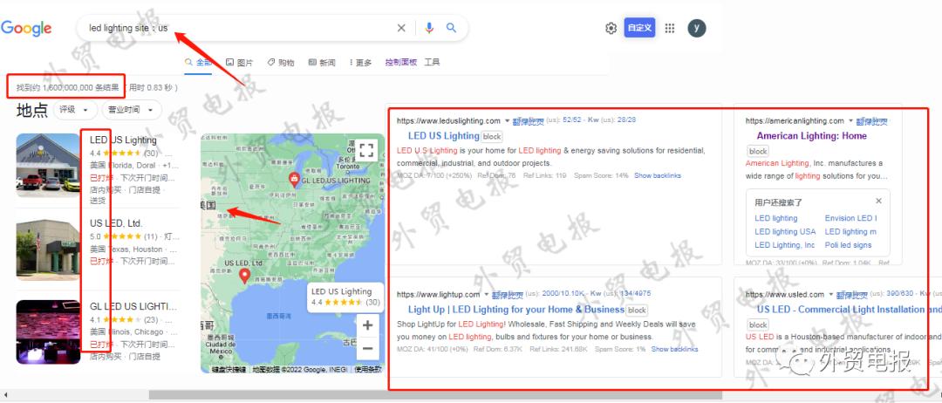The height and width of the screenshot is (403, 942).
Task: Open map 使用条款 link
Action: [368, 369]
